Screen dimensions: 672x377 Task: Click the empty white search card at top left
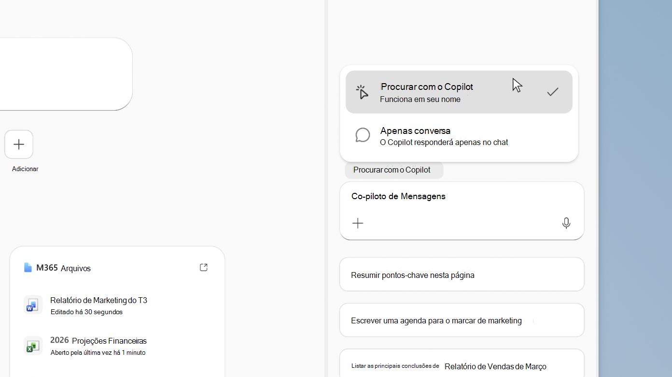tap(66, 74)
